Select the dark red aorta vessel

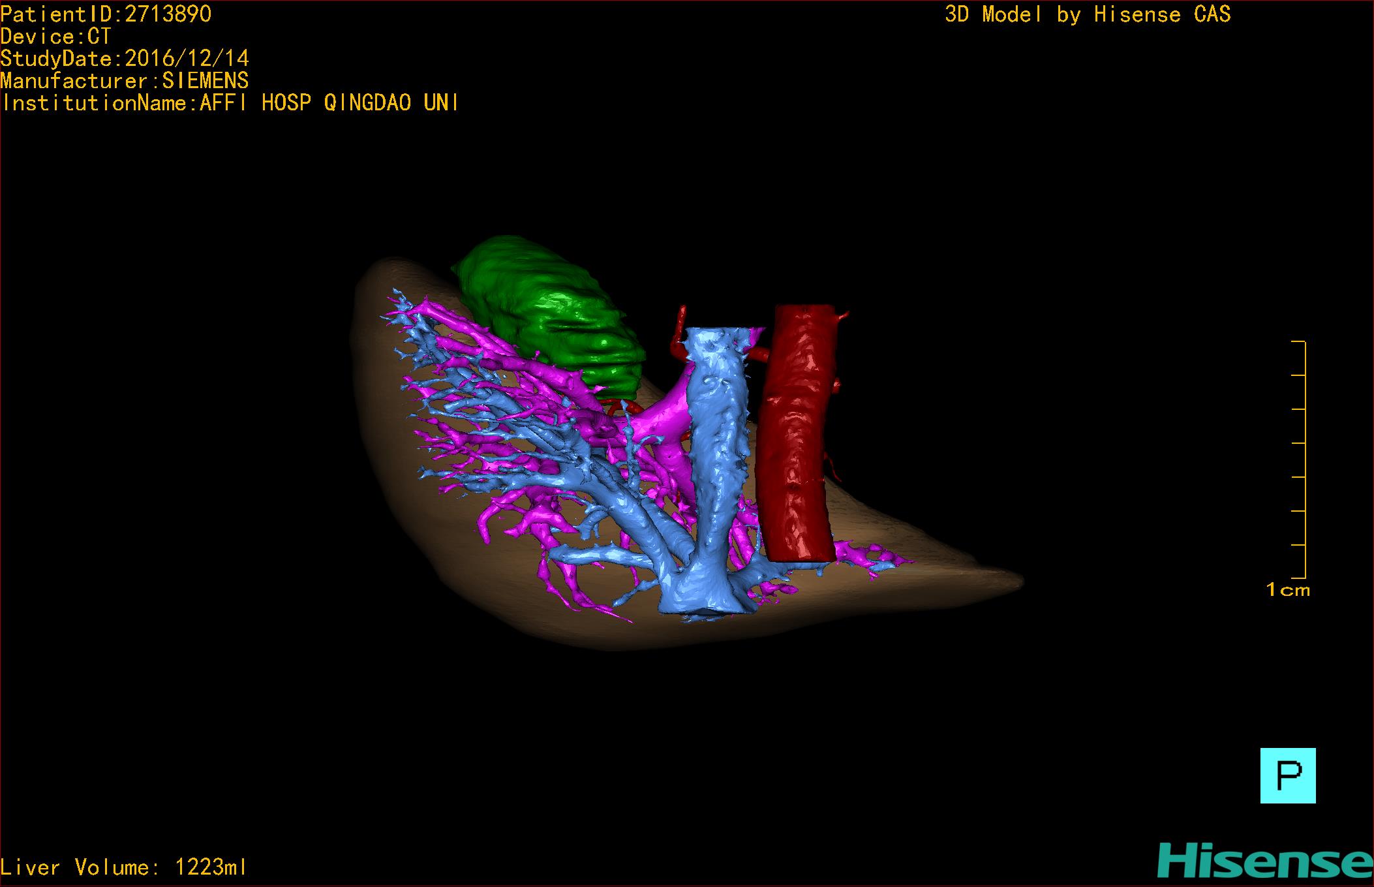tap(797, 431)
